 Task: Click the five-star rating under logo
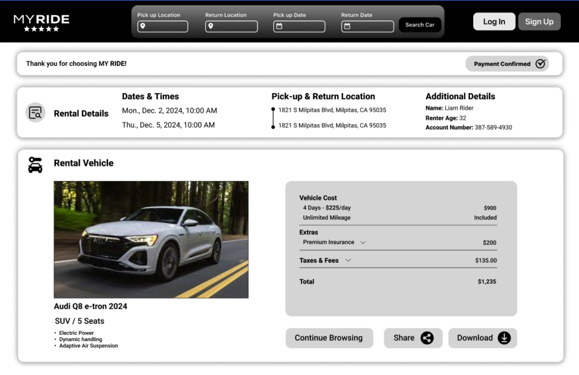[41, 29]
